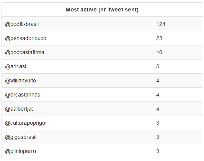Screen dimensions: 204x161
Task: Click the @podflixbrasil username
Action: point(22,24)
